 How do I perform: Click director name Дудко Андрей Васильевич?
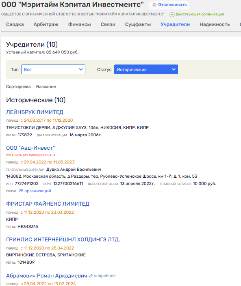[x=74, y=170]
